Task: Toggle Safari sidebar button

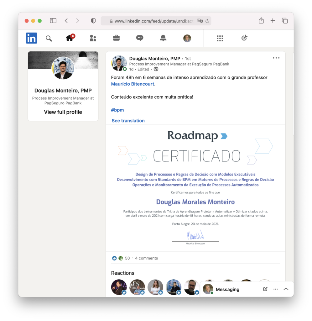Action: [x=53, y=21]
